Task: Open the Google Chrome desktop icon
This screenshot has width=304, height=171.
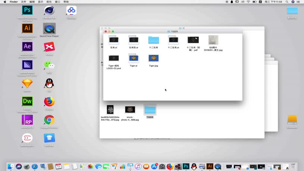Action: [x=49, y=120]
